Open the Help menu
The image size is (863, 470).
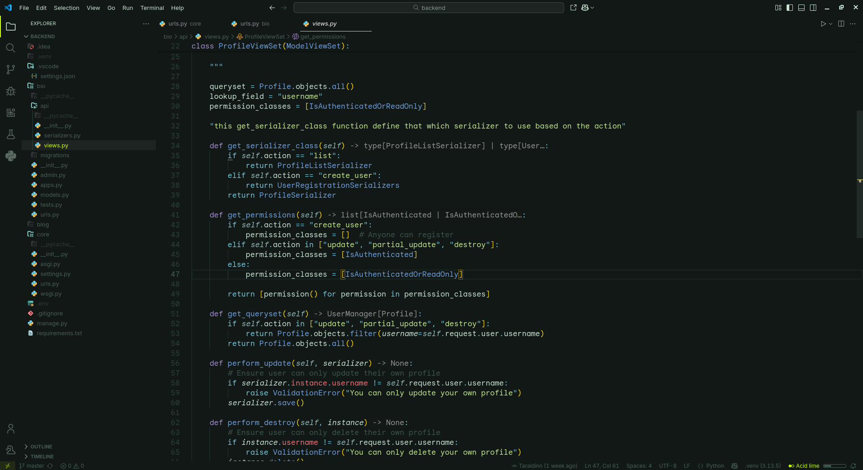[x=178, y=8]
